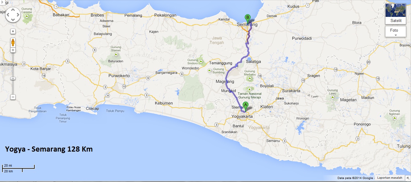411x182 pixels.
Task: Click the Surakarta city label
Action: pyautogui.click(x=291, y=91)
